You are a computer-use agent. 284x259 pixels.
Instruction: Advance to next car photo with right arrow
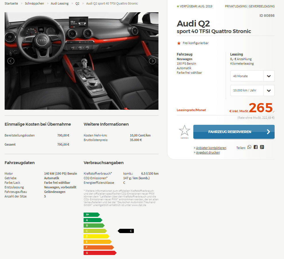[x=152, y=61]
